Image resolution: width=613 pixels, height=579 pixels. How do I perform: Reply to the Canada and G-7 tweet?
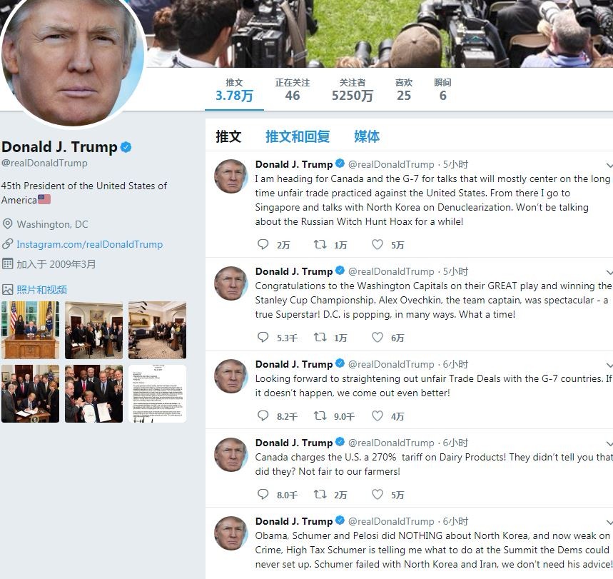[263, 244]
